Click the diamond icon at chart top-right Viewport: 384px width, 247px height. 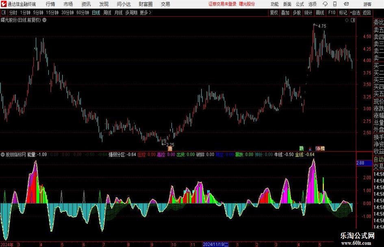pyautogui.click(x=347, y=20)
